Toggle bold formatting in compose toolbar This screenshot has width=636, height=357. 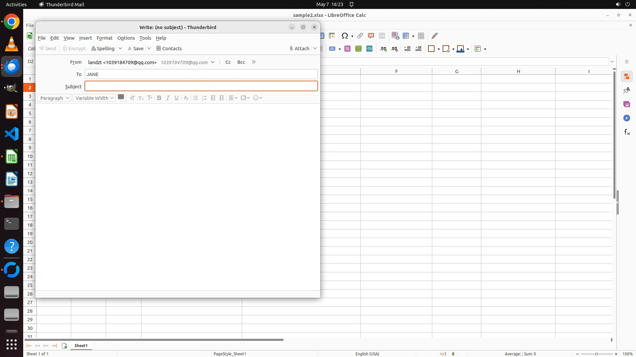(x=159, y=98)
